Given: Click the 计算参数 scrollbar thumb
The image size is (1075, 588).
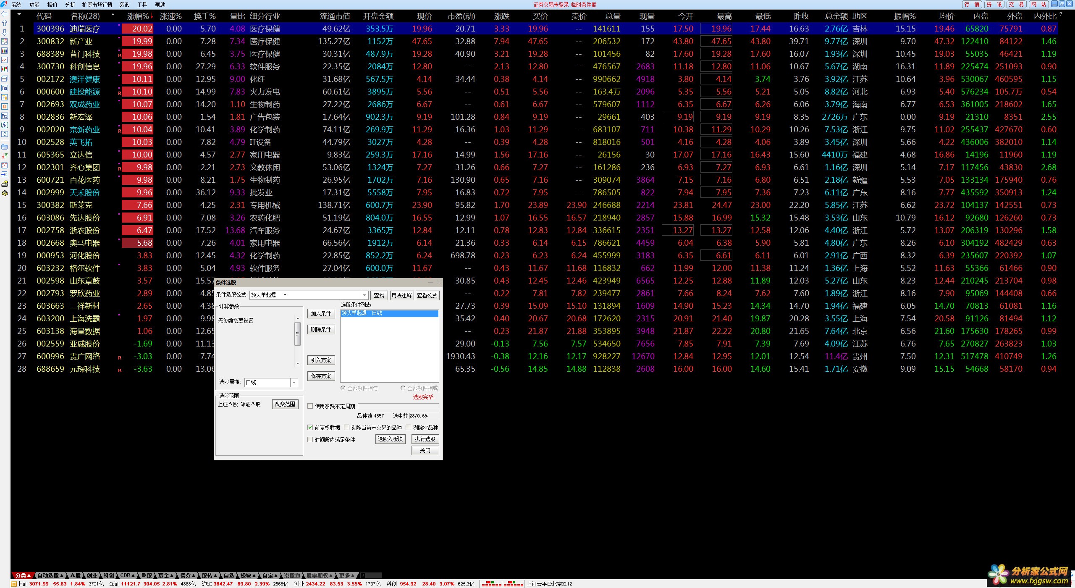Looking at the screenshot, I should pyautogui.click(x=298, y=334).
